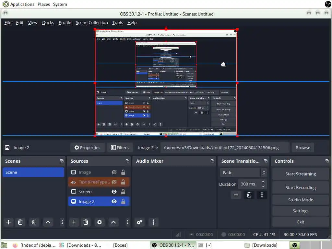Click the Exit button
The height and width of the screenshot is (249, 332).
(301, 222)
